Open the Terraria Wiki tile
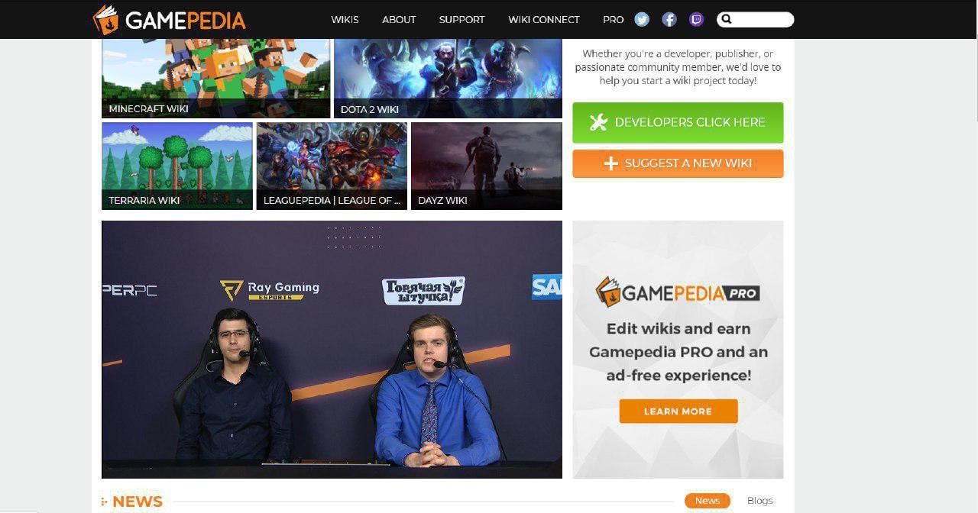The height and width of the screenshot is (513, 978). pyautogui.click(x=177, y=166)
